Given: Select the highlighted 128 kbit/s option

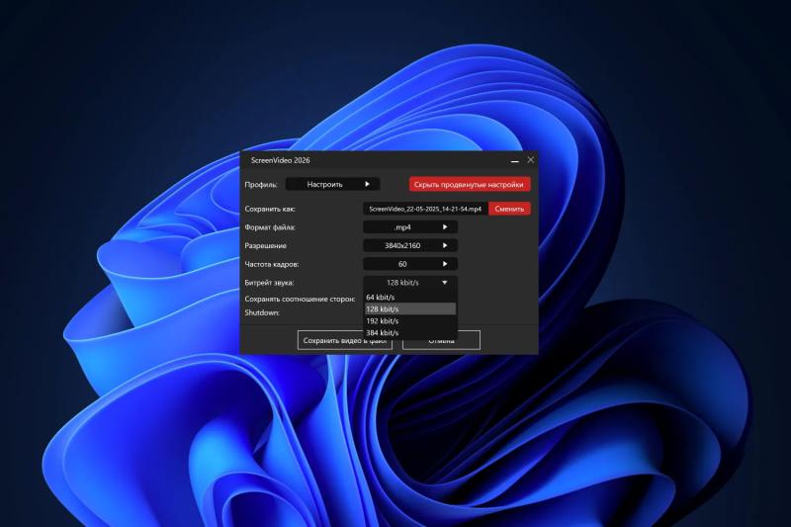Looking at the screenshot, I should (410, 308).
